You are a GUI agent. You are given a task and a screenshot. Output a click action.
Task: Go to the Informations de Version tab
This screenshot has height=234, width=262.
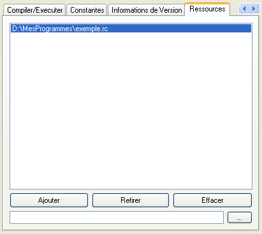147,10
